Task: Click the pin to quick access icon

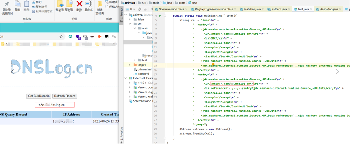Action: tap(7, 4)
